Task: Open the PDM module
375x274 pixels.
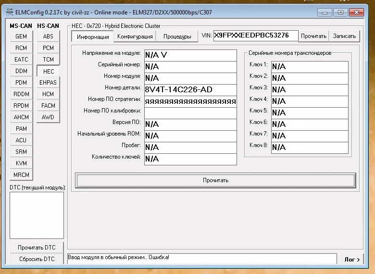Action: 21,83
